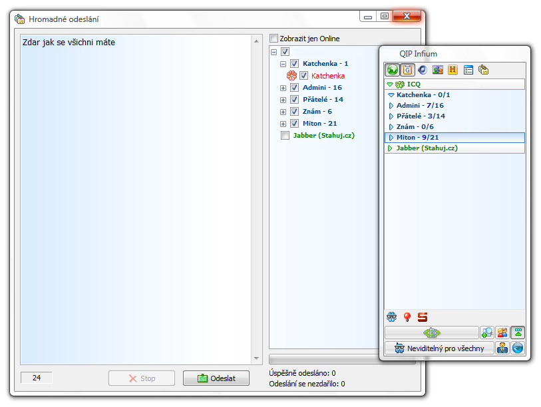Toggle the root select-all checkbox in contact tree
The width and height of the screenshot is (541, 407).
[285, 52]
